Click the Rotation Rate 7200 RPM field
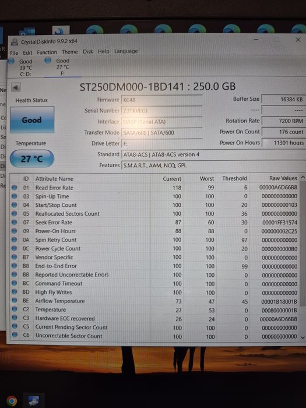 tap(284, 121)
